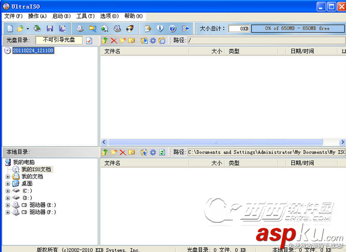Expand the (D:) drive node

[8, 198]
